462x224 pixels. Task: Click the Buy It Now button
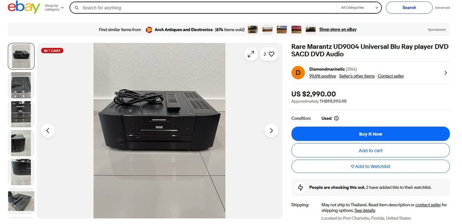tap(371, 134)
